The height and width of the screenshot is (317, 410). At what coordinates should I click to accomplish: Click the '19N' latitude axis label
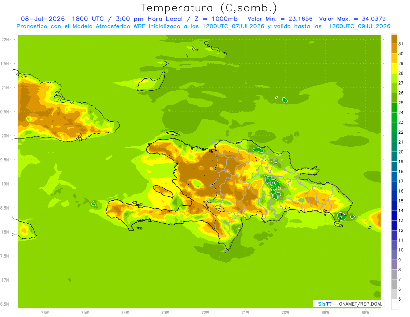[6, 184]
